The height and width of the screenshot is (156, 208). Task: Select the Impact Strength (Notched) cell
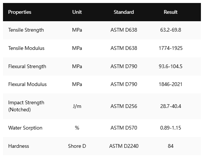[x=26, y=106]
